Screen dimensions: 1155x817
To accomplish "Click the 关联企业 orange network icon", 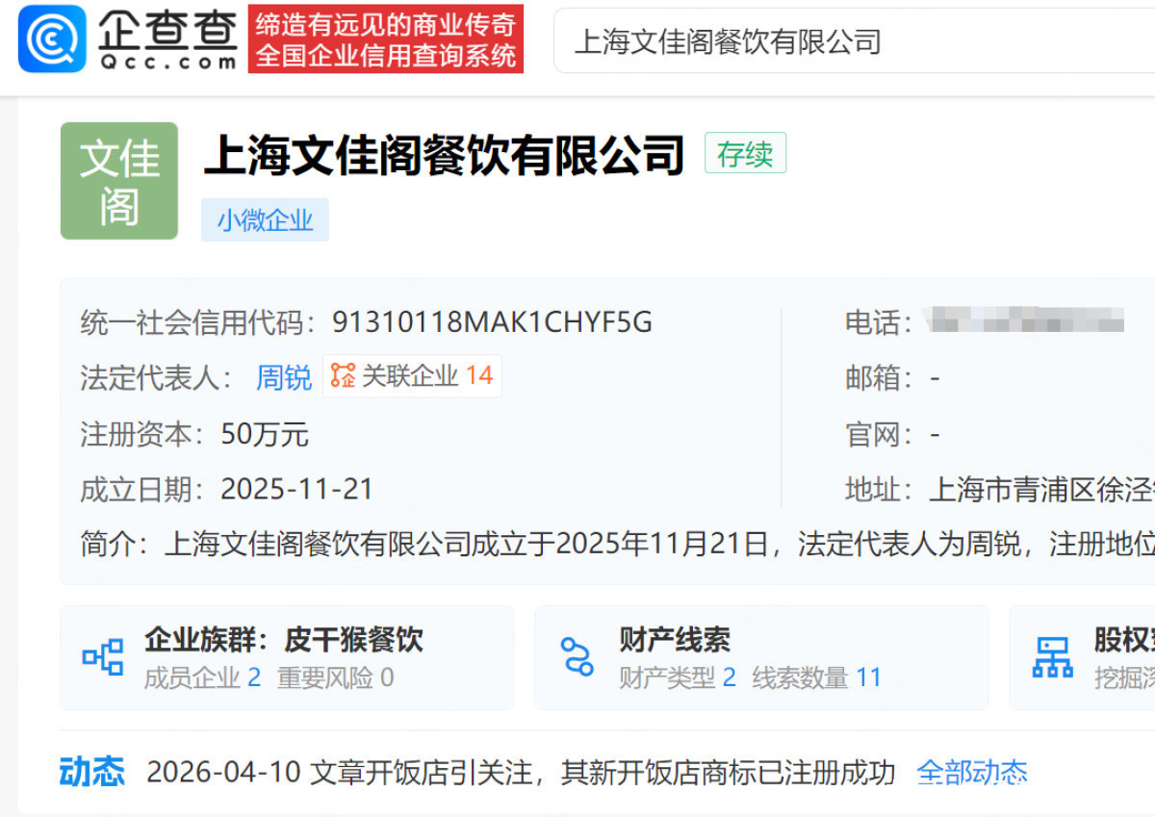I will click(x=343, y=376).
